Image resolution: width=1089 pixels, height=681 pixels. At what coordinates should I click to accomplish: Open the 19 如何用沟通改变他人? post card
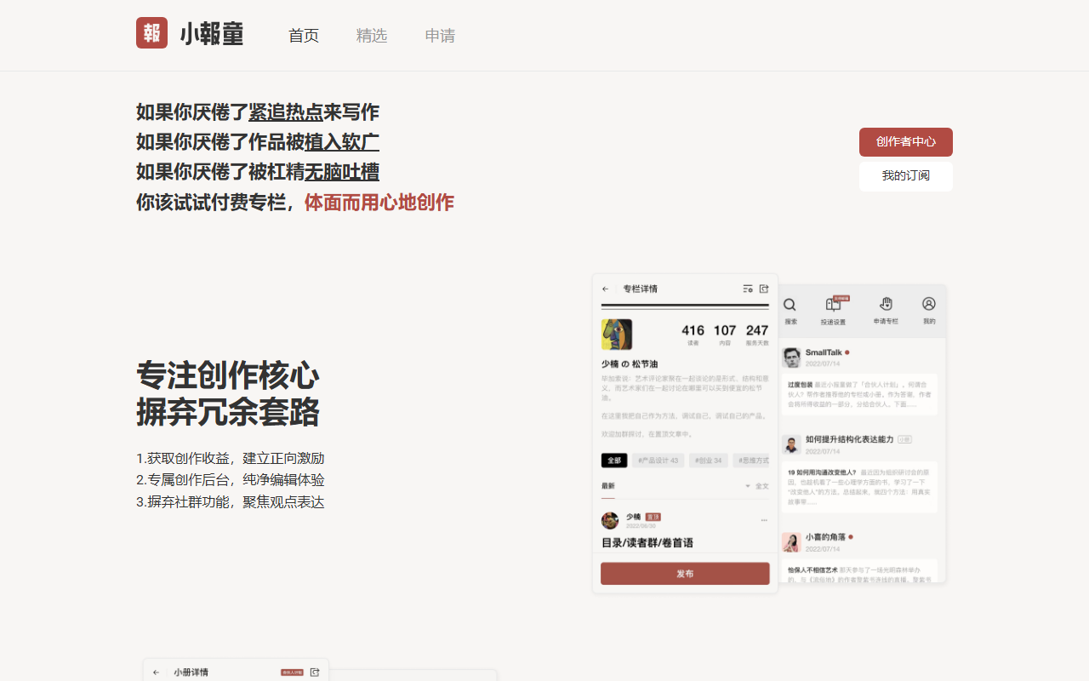click(859, 487)
